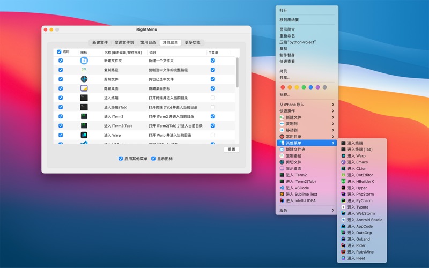The image size is (429, 268).
Task: Select the red tag color
Action: (283, 87)
